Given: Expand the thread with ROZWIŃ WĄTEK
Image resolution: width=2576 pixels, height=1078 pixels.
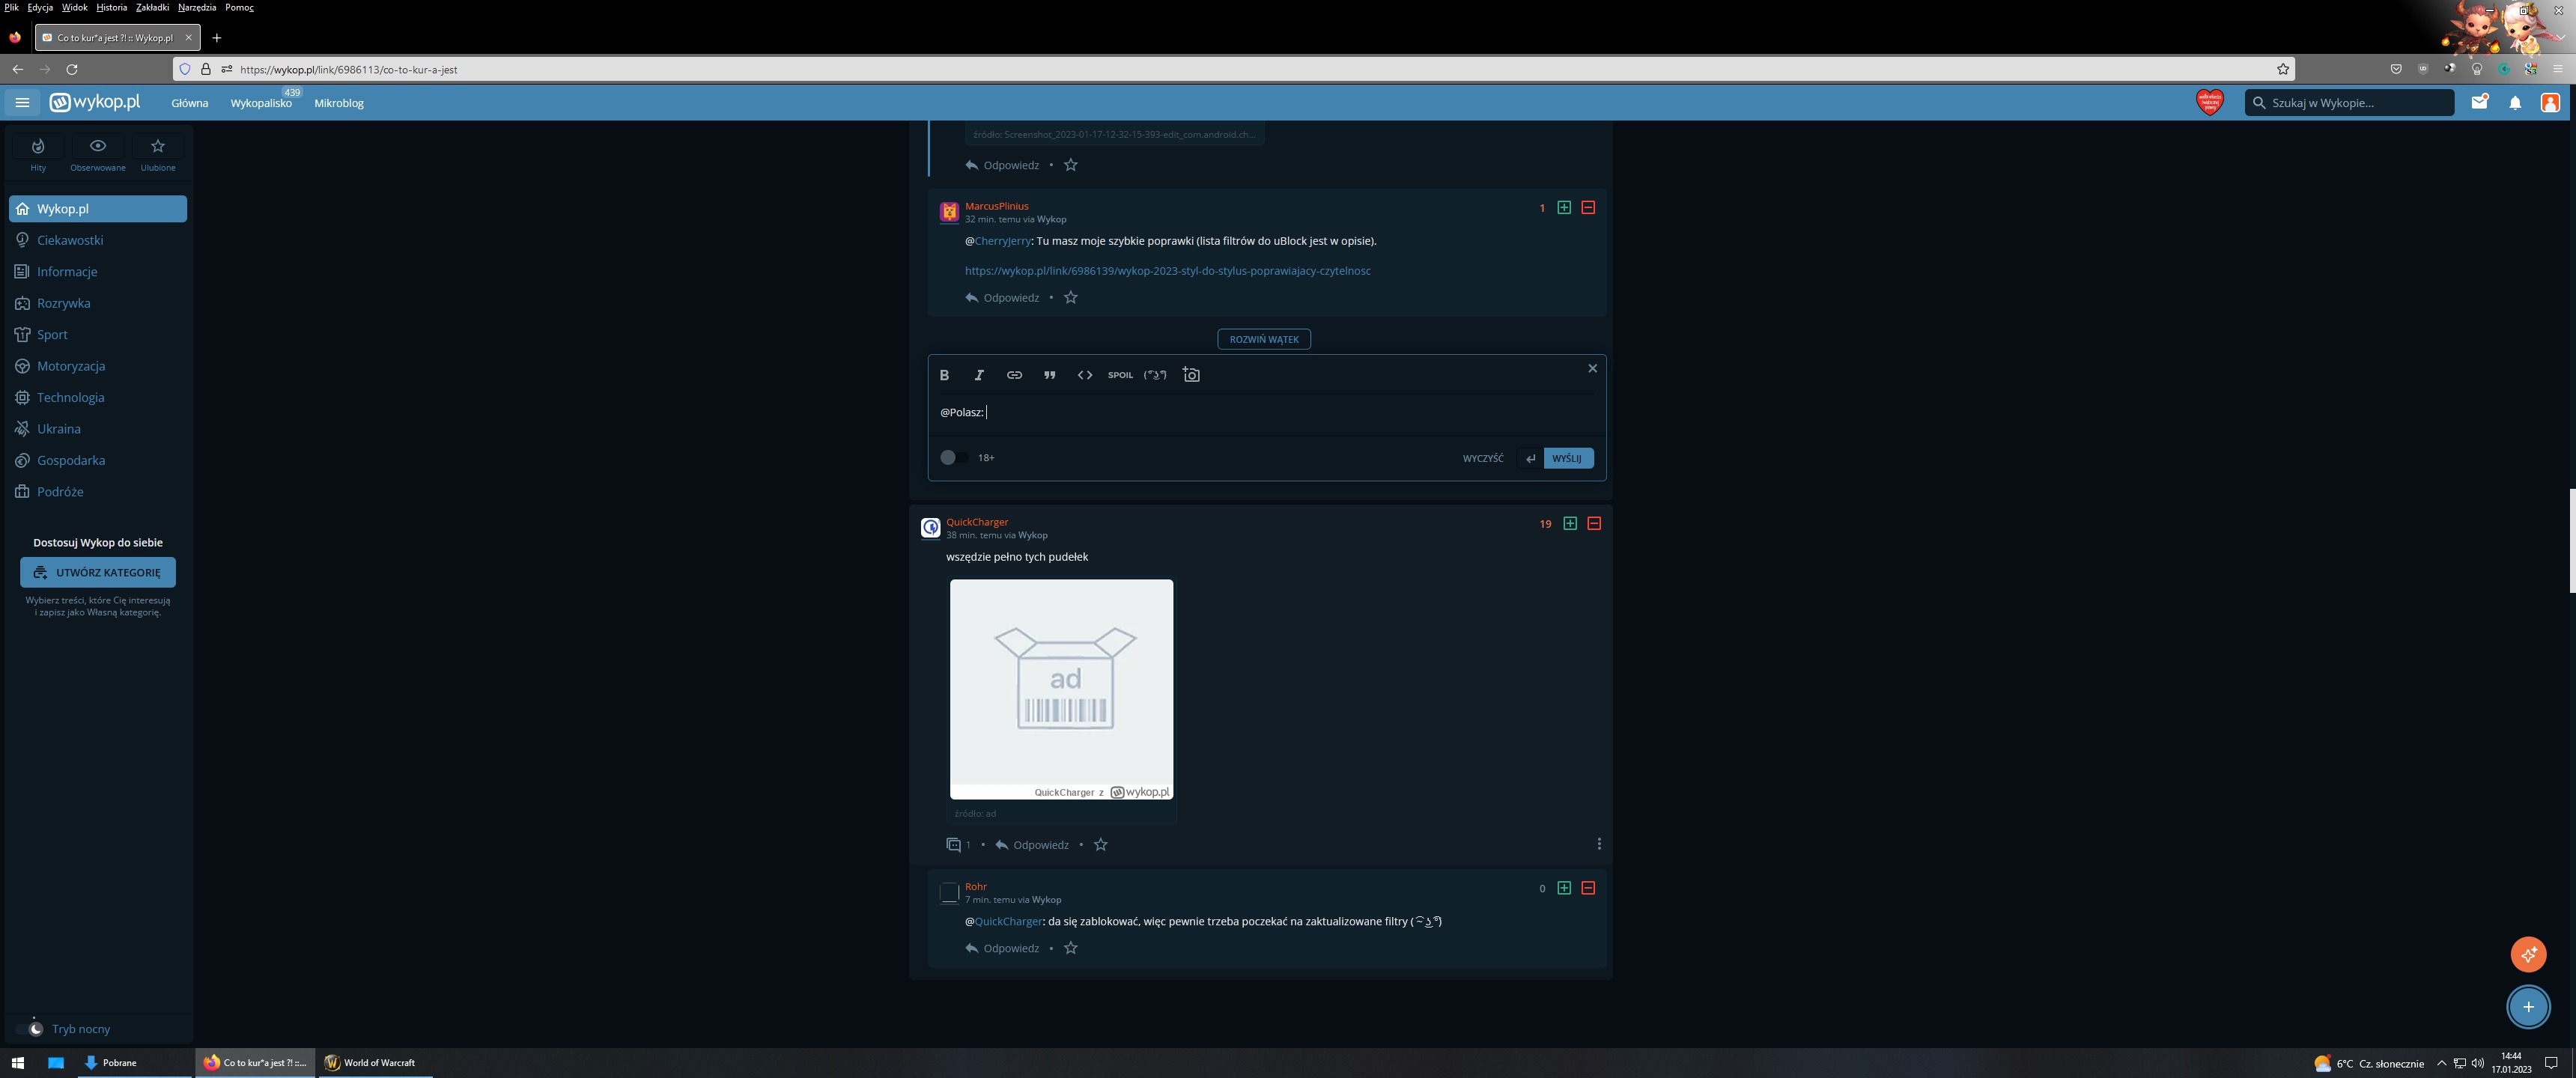Looking at the screenshot, I should pyautogui.click(x=1263, y=339).
